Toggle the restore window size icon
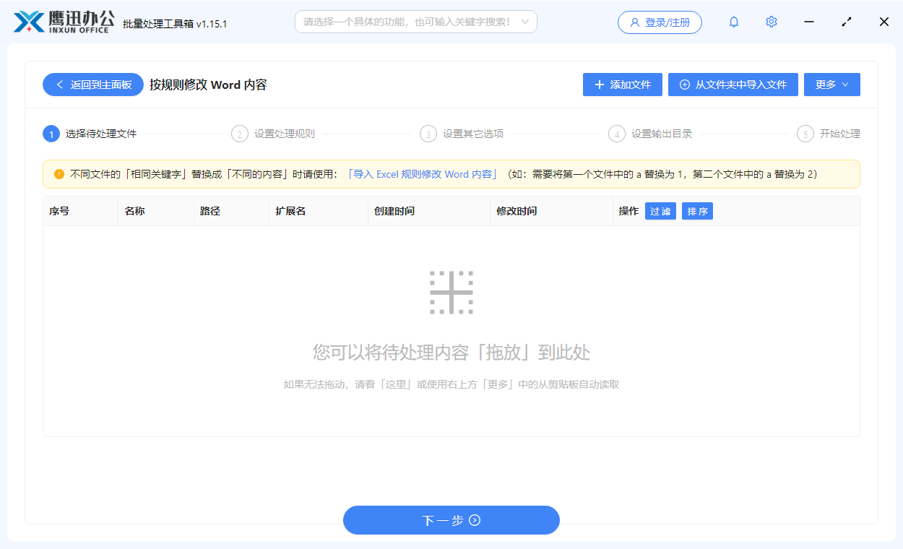Viewport: 903px width, 549px height. pos(847,22)
